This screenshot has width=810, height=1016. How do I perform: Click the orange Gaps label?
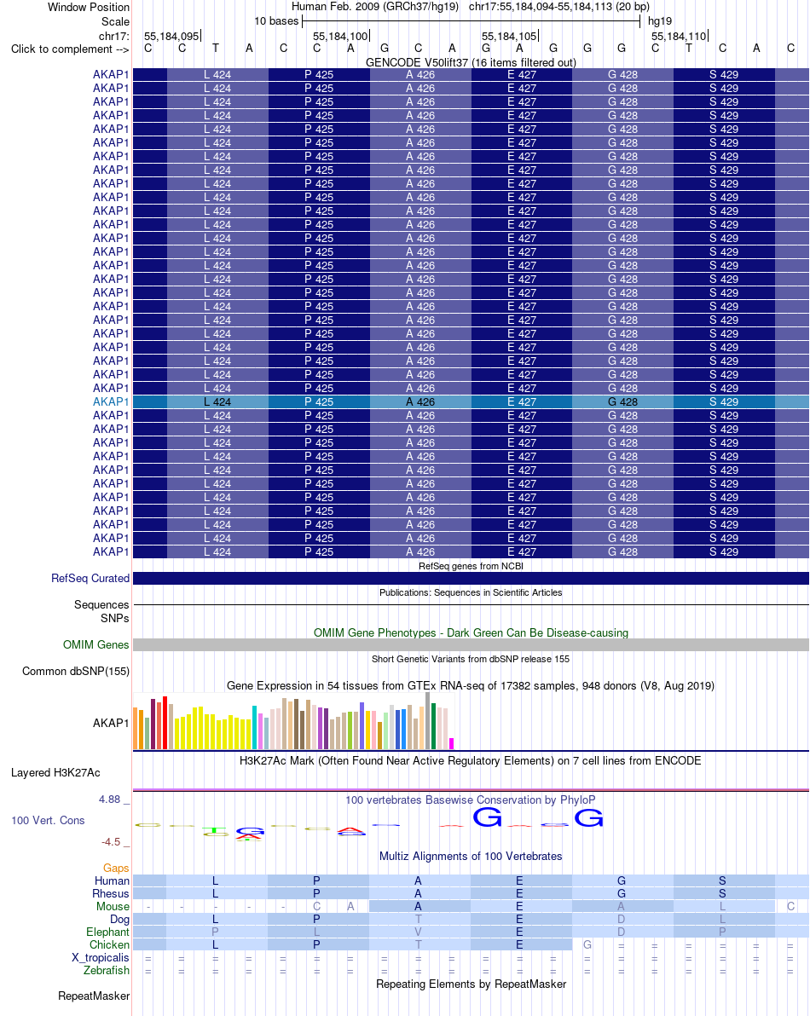[x=116, y=868]
